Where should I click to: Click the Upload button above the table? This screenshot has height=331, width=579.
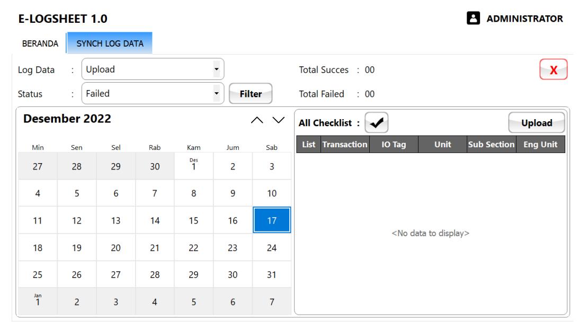click(537, 123)
